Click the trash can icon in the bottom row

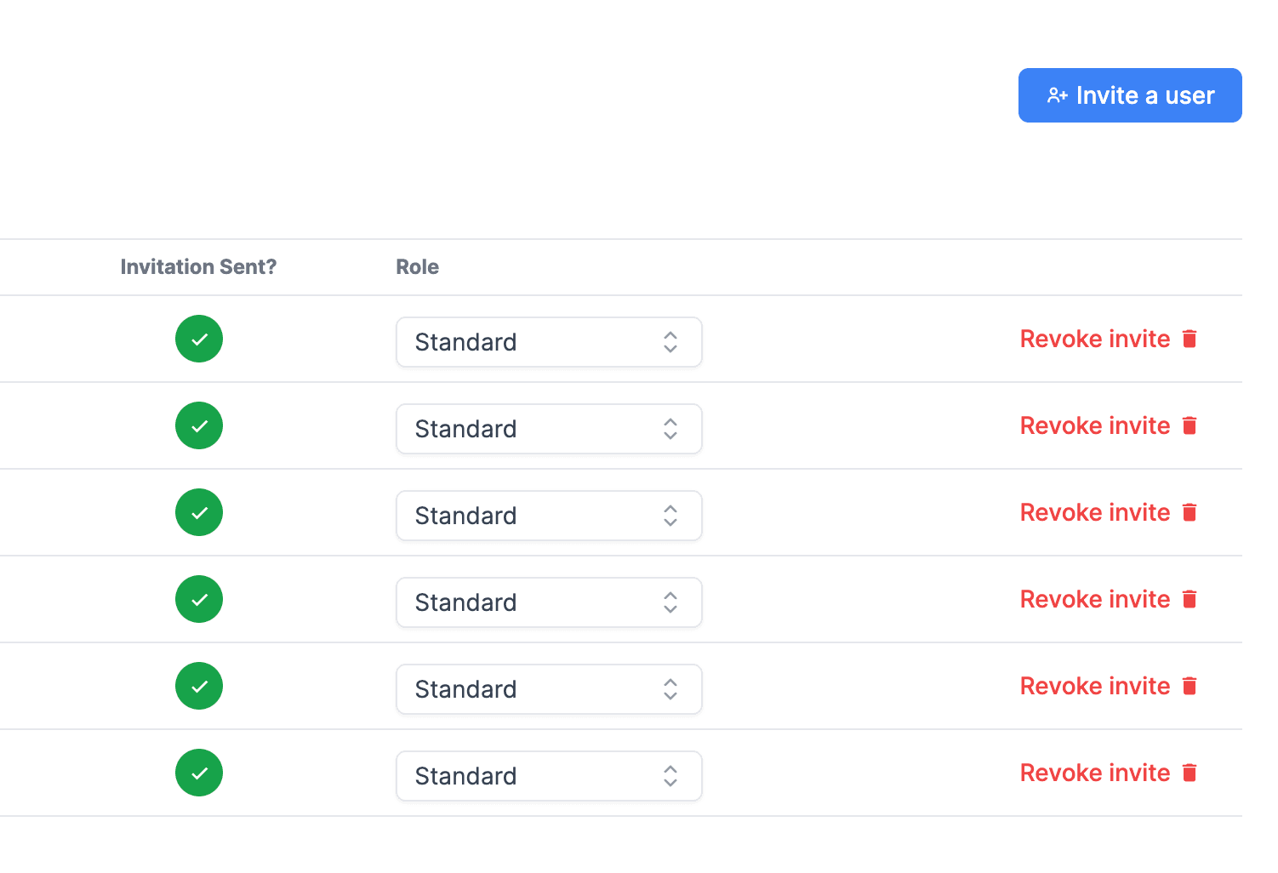tap(1190, 773)
